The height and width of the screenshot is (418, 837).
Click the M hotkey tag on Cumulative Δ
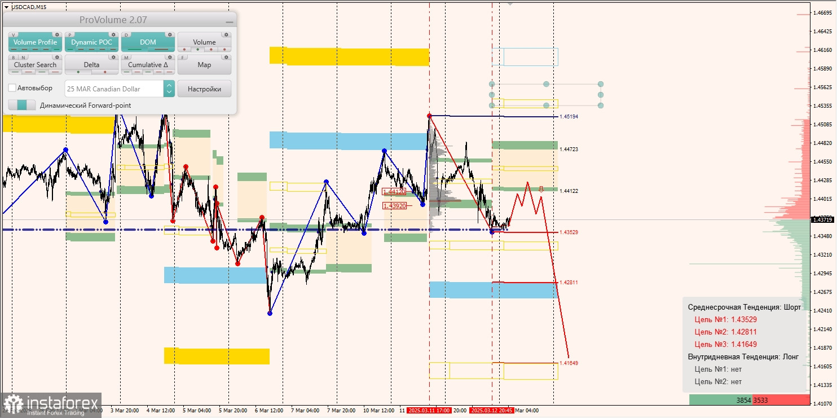[x=126, y=58]
